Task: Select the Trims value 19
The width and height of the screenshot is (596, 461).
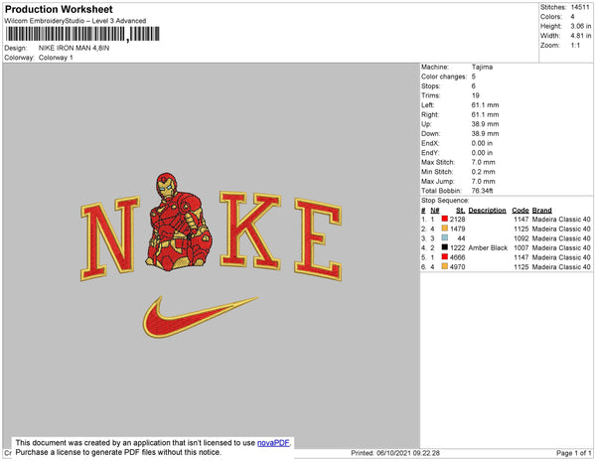Action: click(476, 95)
